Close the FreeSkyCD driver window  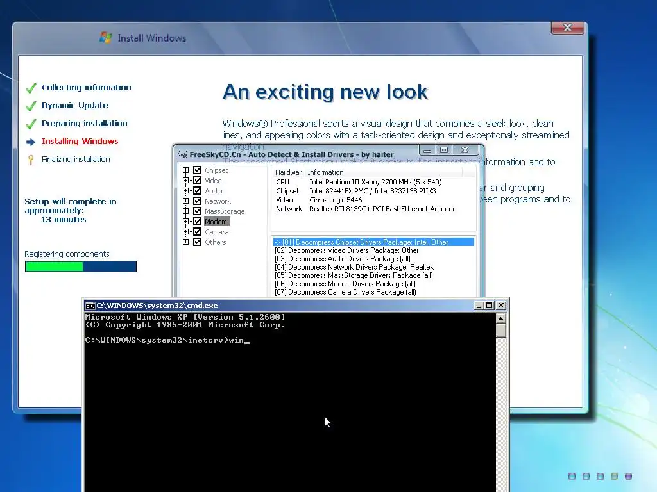click(465, 150)
